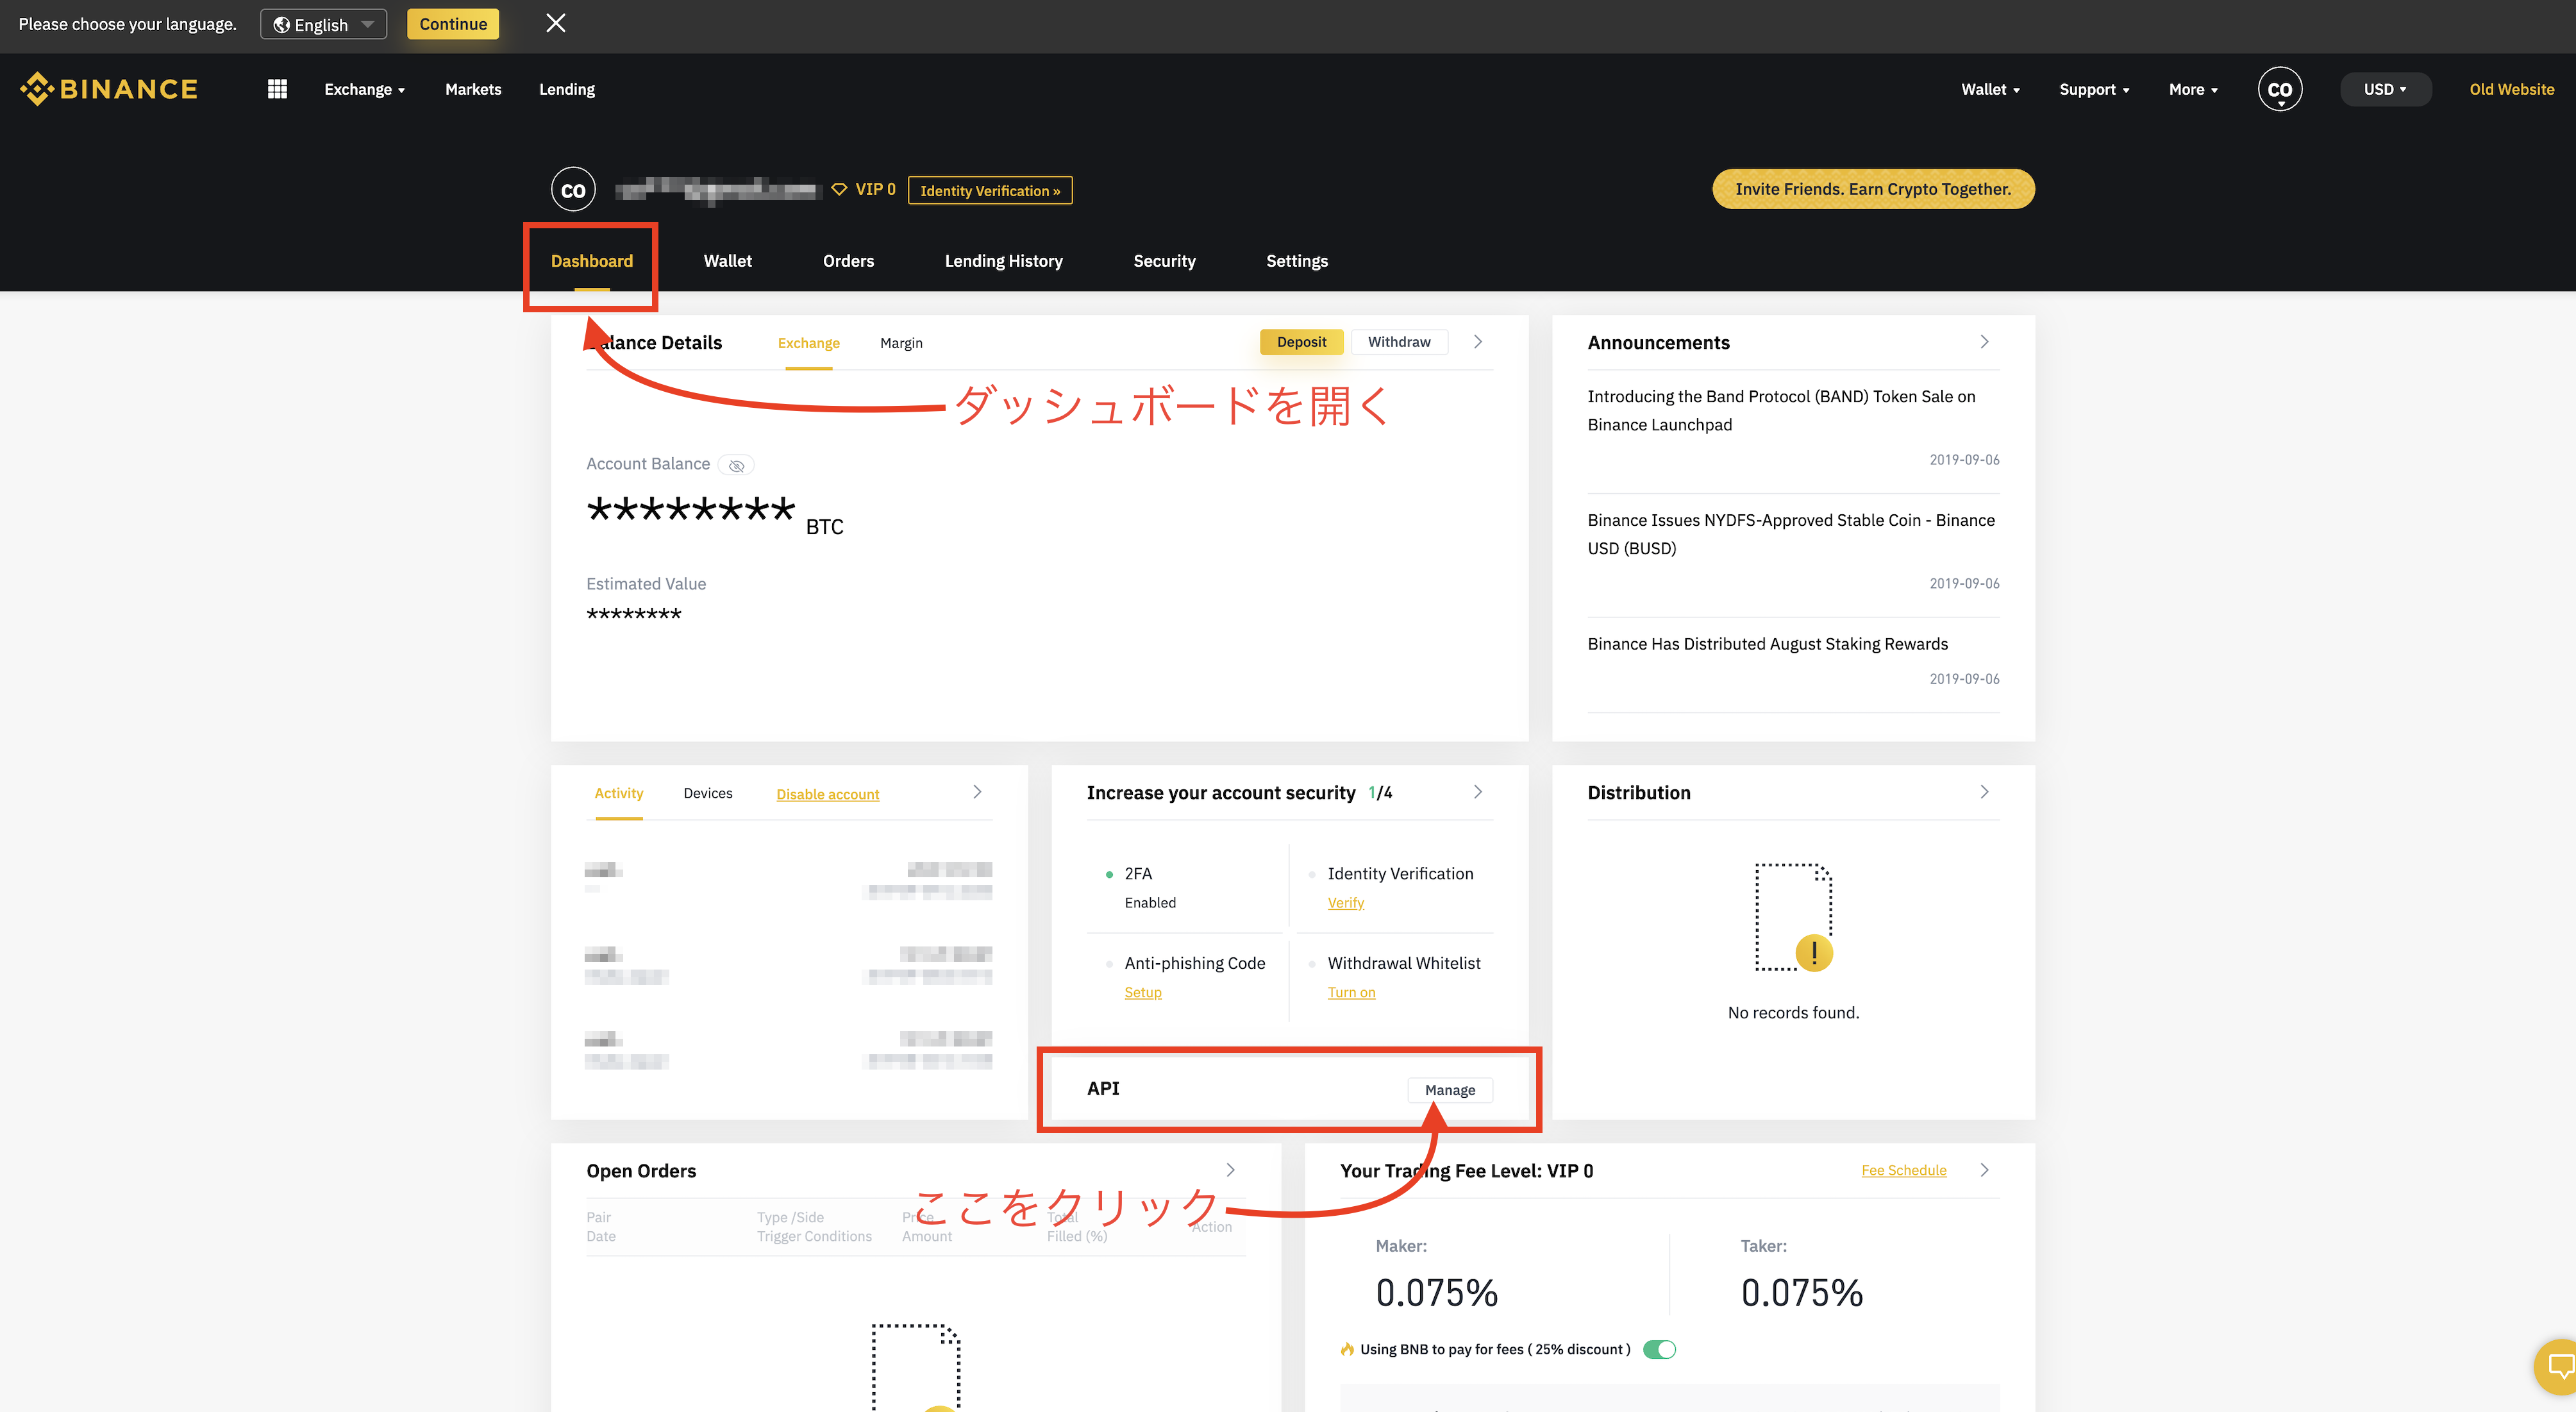Viewport: 2576px width, 1412px height.
Task: Expand Trading Fee Level chevron arrow
Action: click(1984, 1170)
